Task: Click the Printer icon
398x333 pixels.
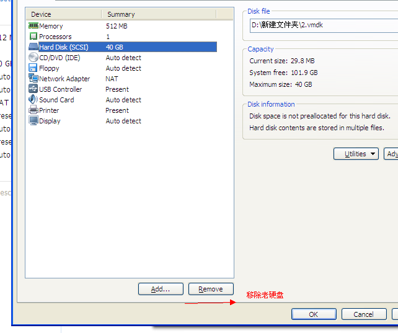Action: [x=33, y=110]
